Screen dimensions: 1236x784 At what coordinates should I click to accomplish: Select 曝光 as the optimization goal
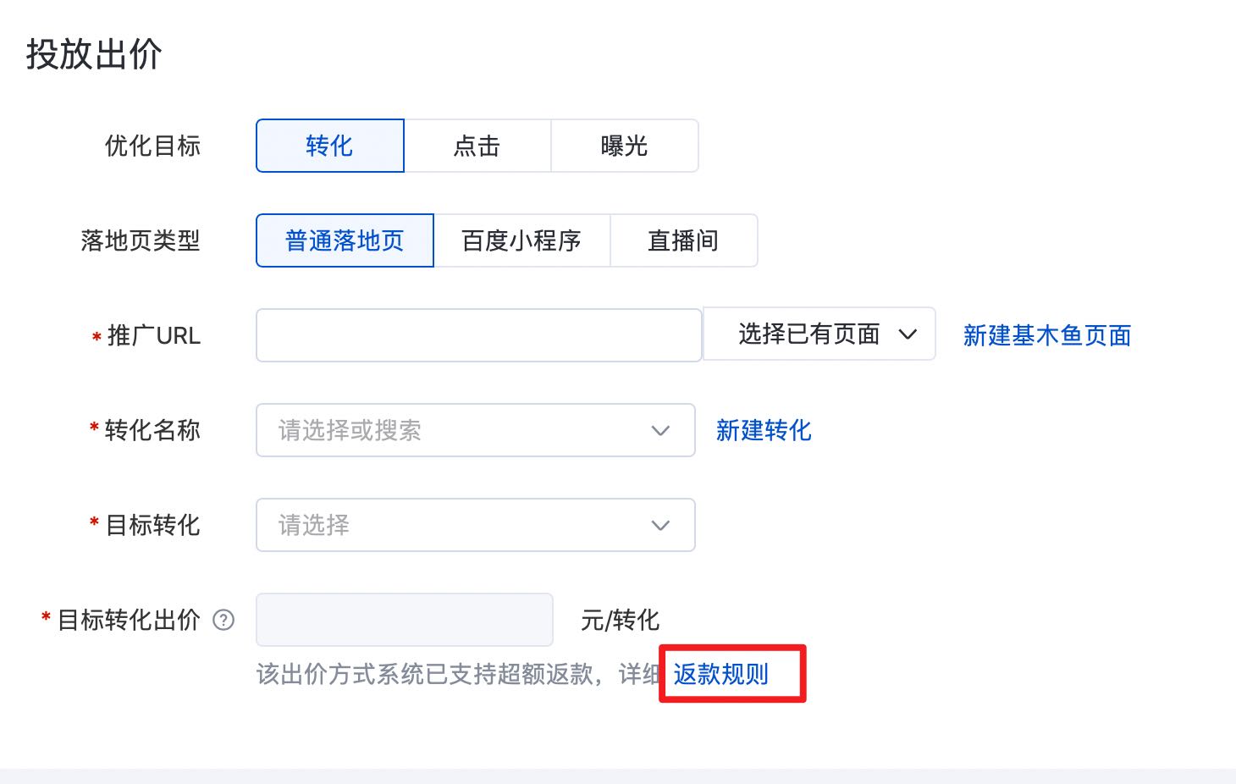click(x=624, y=146)
